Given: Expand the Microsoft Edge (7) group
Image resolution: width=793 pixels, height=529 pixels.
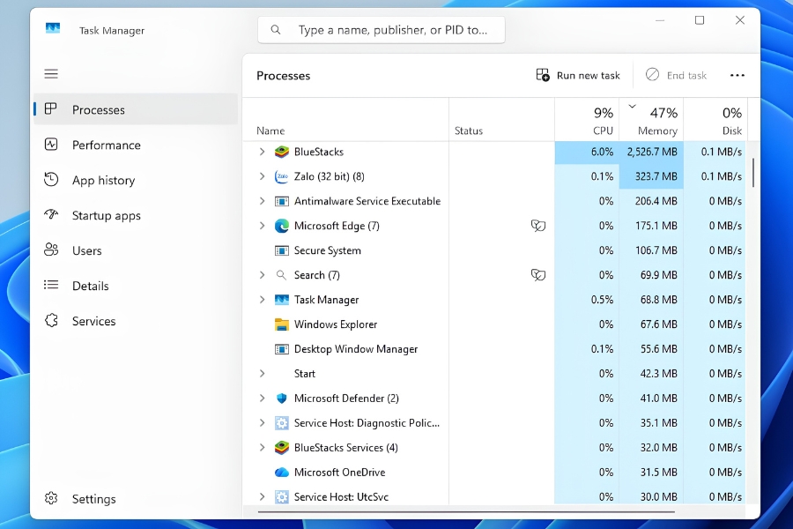Looking at the screenshot, I should pos(262,226).
